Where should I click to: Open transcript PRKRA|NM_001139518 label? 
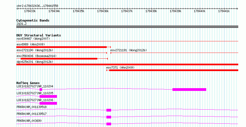(x=32, y=107)
